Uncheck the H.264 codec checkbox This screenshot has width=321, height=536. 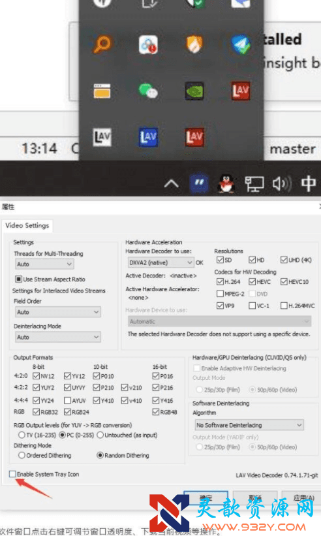pyautogui.click(x=220, y=281)
